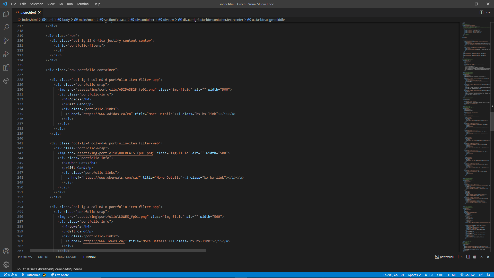Open the Explorer view in the activity bar
494x278 pixels.
(x=6, y=14)
